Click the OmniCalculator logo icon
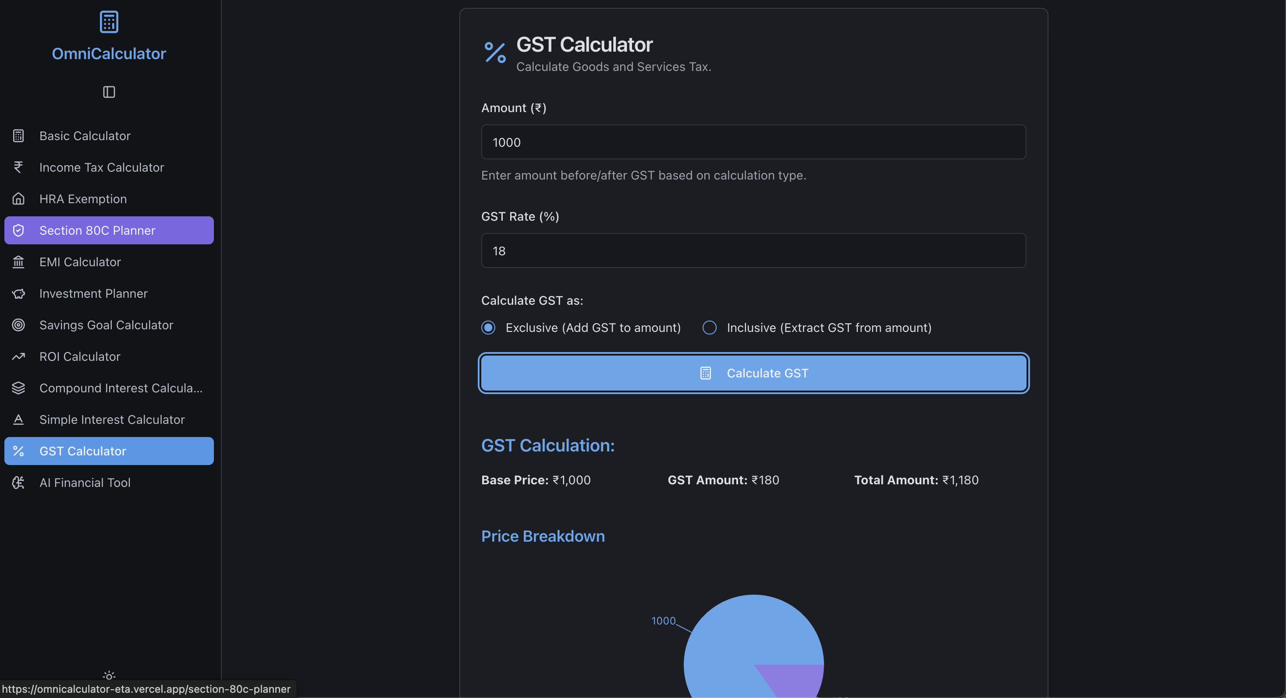 coord(109,22)
